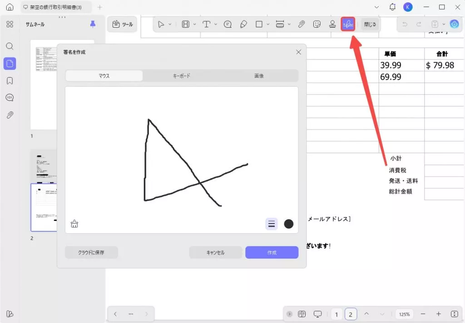465x323 pixels.
Task: Expand the text tool options dropdown
Action: (x=215, y=24)
